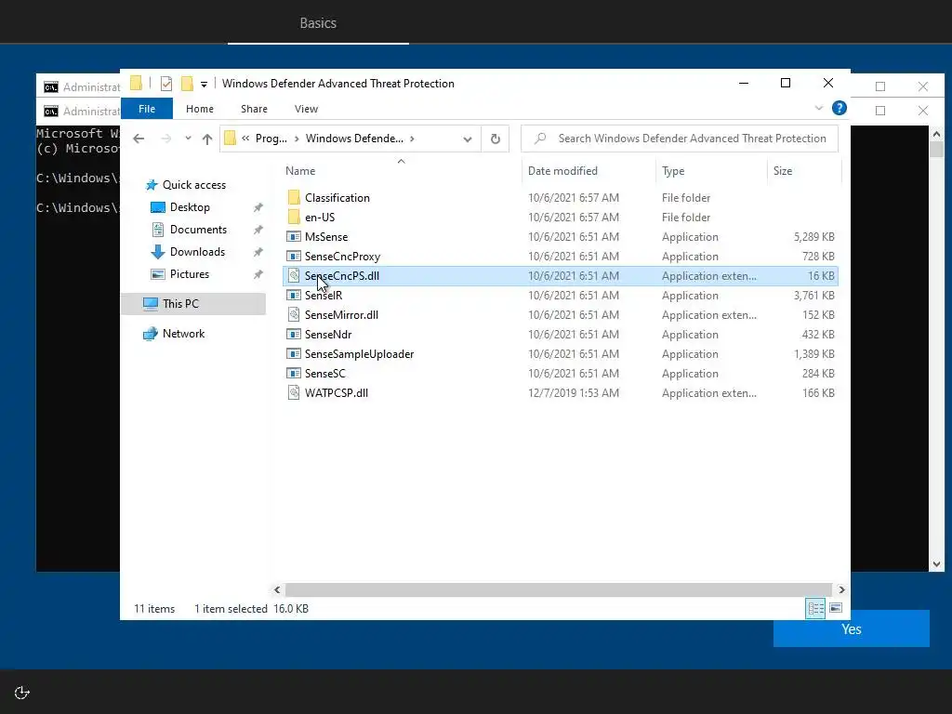Open Pictures in the navigation pane
This screenshot has height=714, width=952.
(x=190, y=274)
